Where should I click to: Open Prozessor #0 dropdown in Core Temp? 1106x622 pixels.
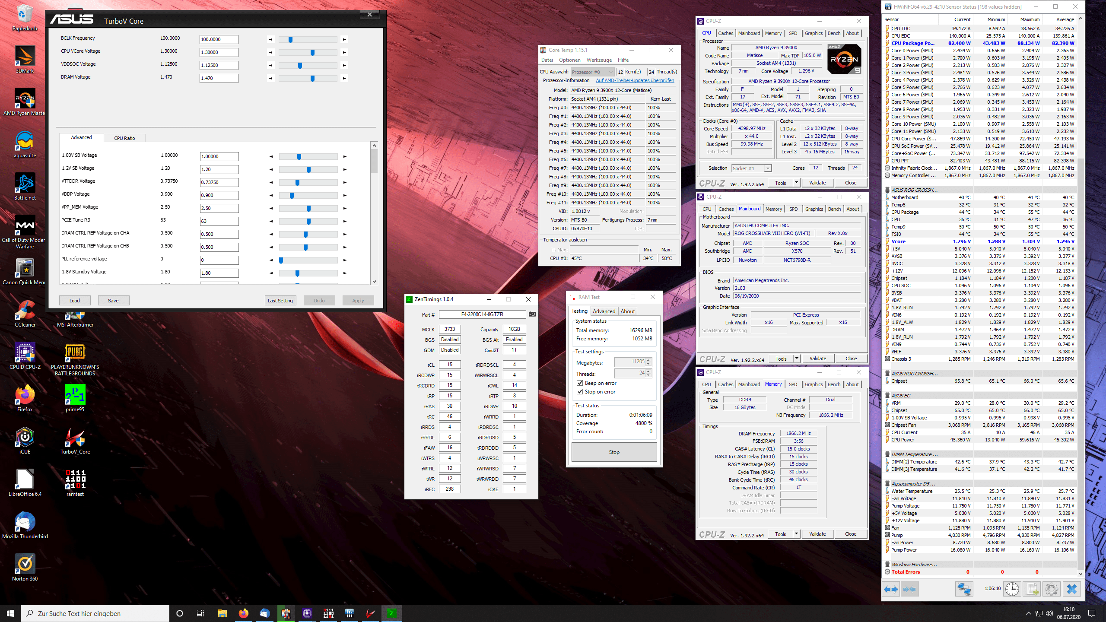point(592,72)
